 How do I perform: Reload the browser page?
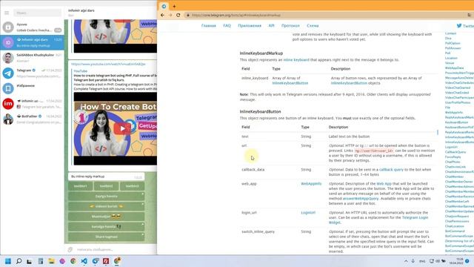[x=178, y=15]
